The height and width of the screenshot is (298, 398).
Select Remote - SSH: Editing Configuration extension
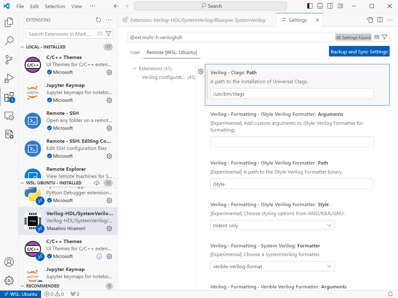coord(68,148)
